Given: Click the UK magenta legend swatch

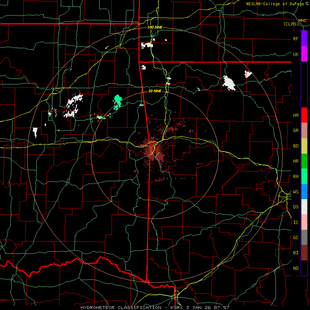Looking at the screenshot, I should click(304, 54).
